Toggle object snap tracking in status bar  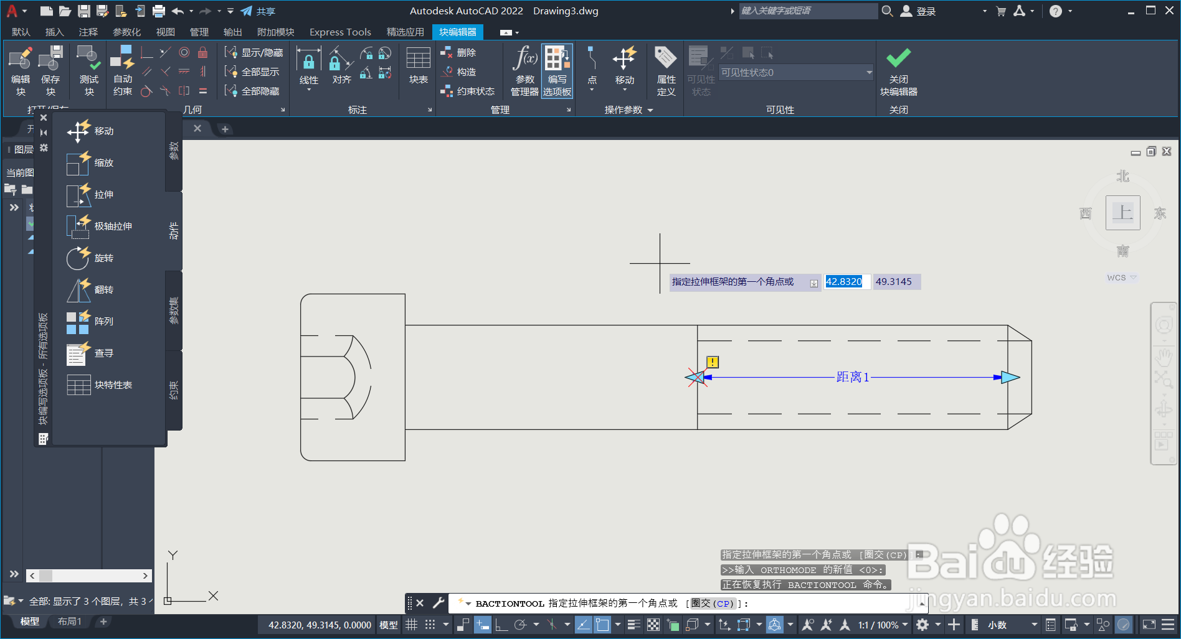(583, 625)
